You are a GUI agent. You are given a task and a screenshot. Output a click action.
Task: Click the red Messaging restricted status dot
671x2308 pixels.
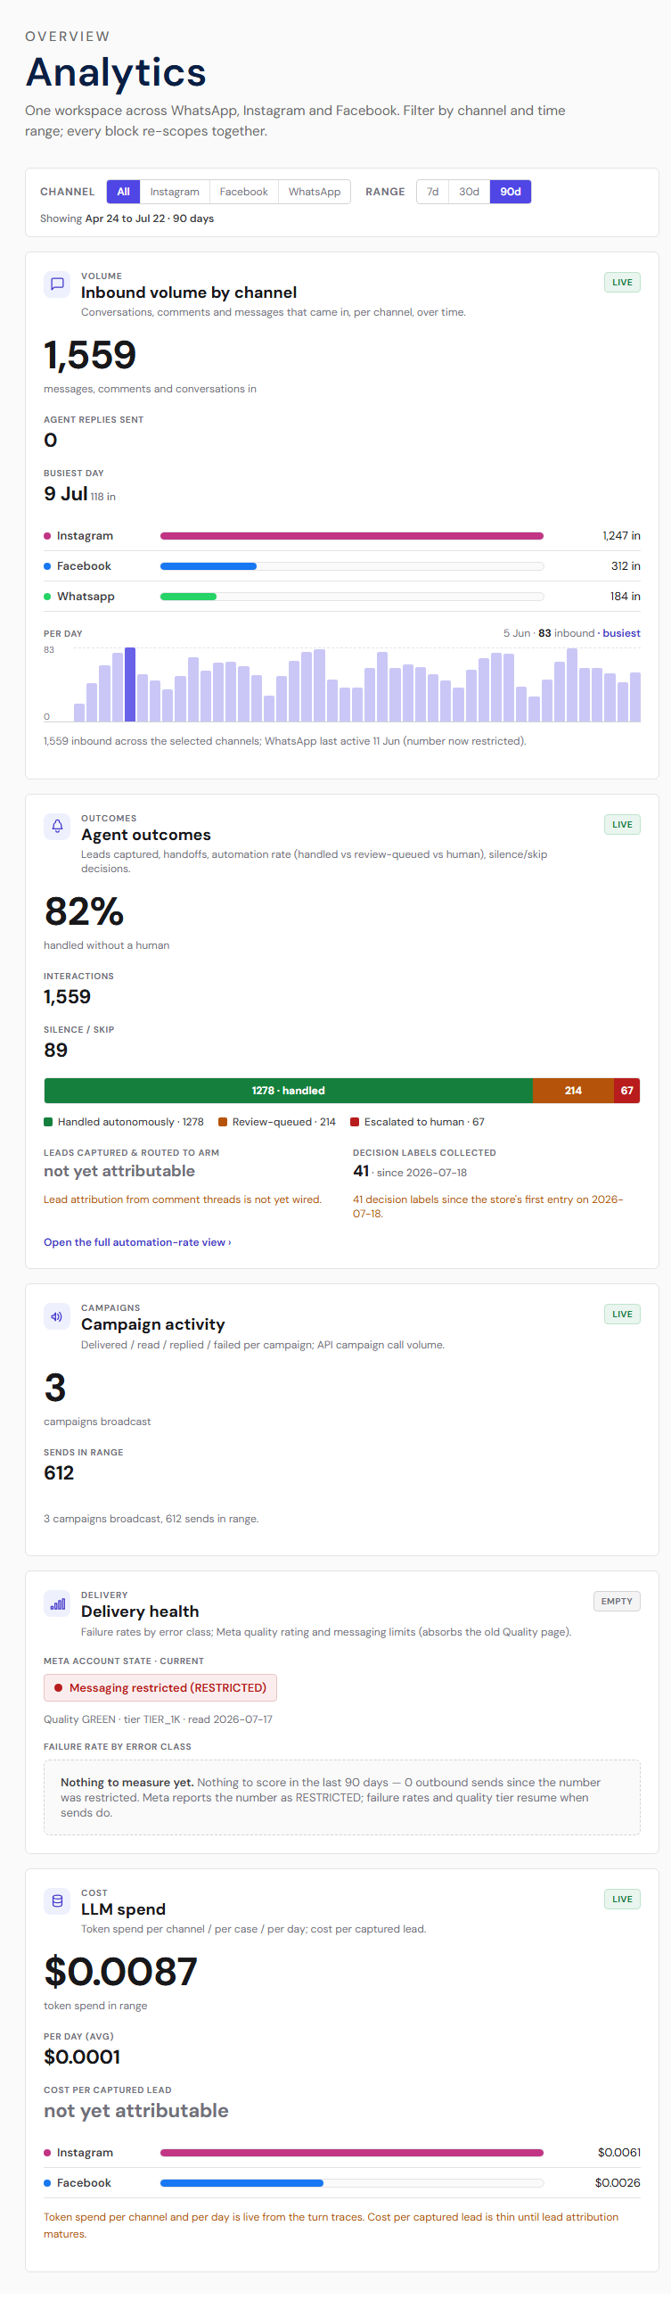pos(58,1688)
